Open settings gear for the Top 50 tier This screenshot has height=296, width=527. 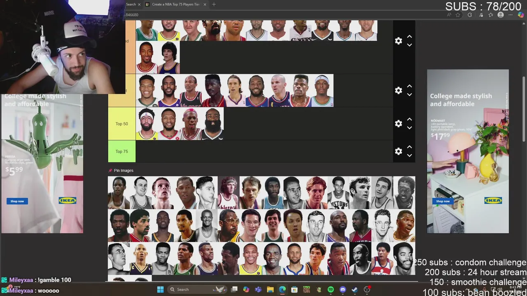pyautogui.click(x=398, y=123)
